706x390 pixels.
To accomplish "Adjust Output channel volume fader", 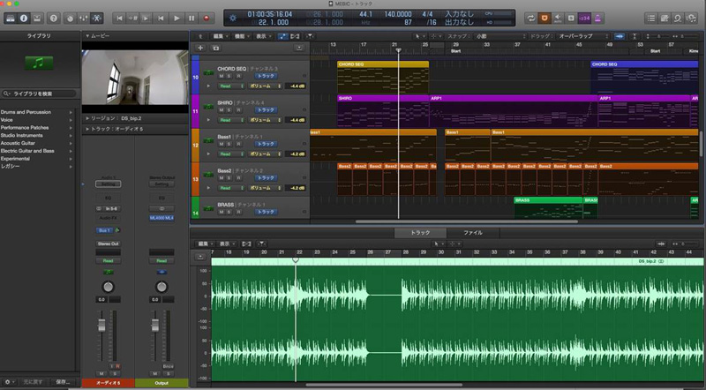I will pos(155,325).
